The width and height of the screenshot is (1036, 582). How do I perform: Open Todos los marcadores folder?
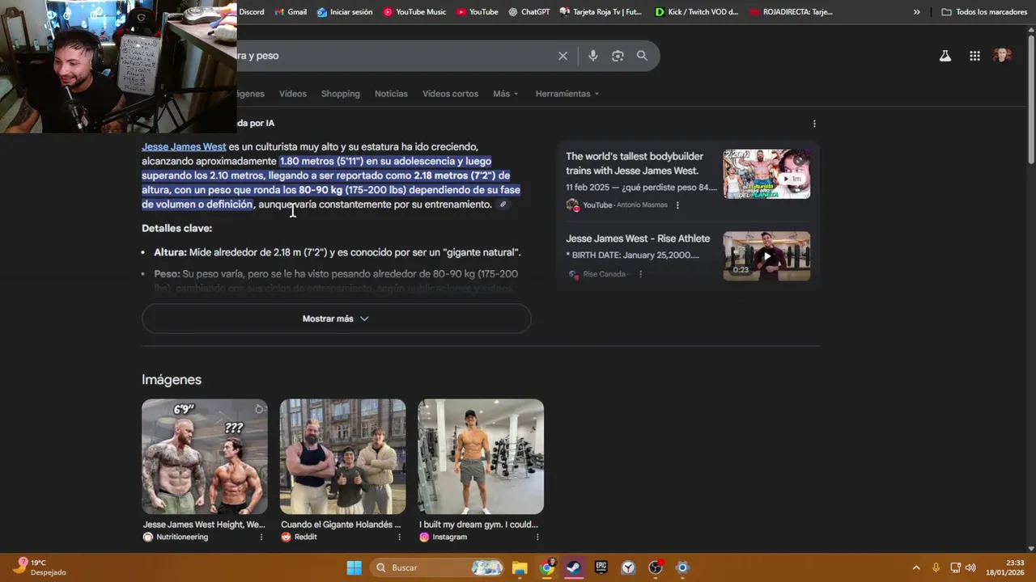(x=984, y=12)
